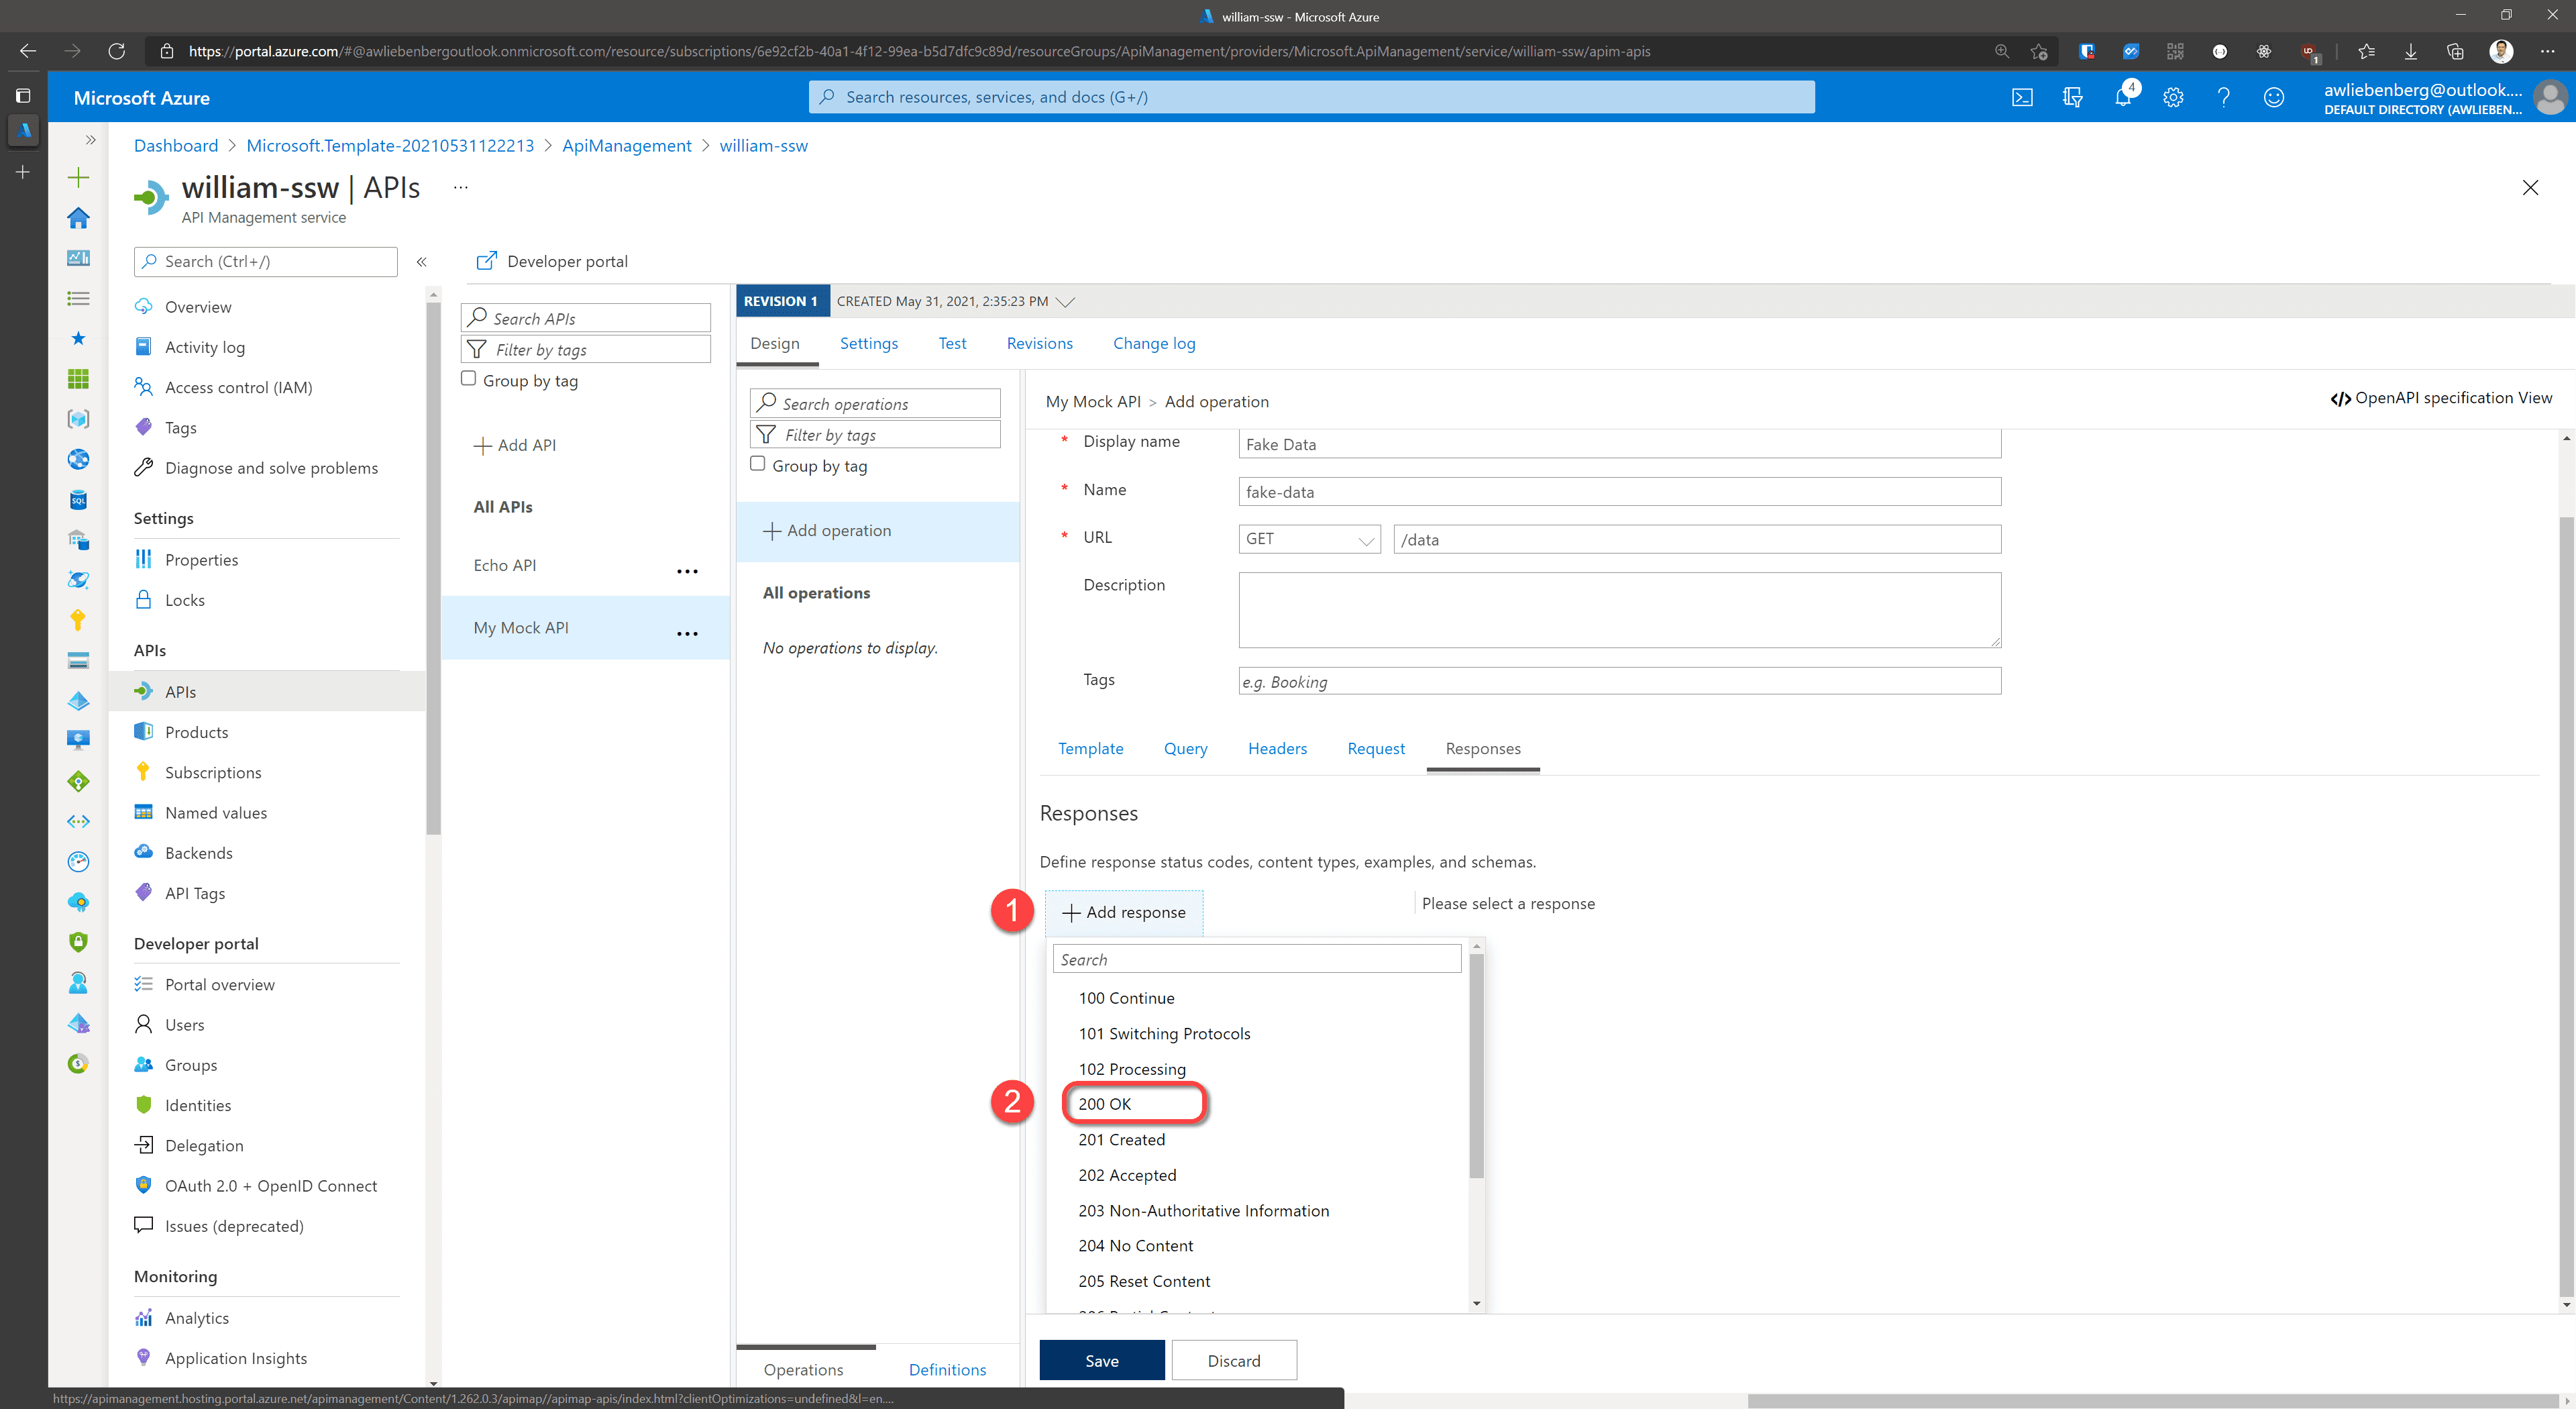
Task: Open Azure Cloud Shell icon
Action: (2022, 97)
